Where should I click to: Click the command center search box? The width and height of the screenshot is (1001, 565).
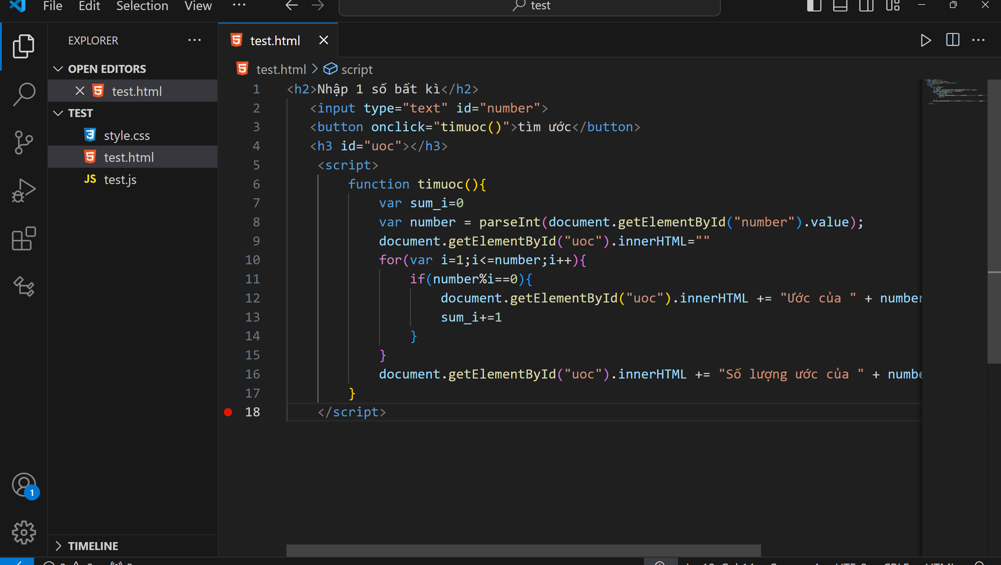pyautogui.click(x=530, y=6)
